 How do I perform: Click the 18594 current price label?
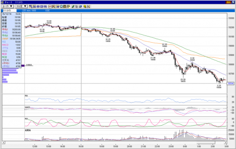[231, 83]
